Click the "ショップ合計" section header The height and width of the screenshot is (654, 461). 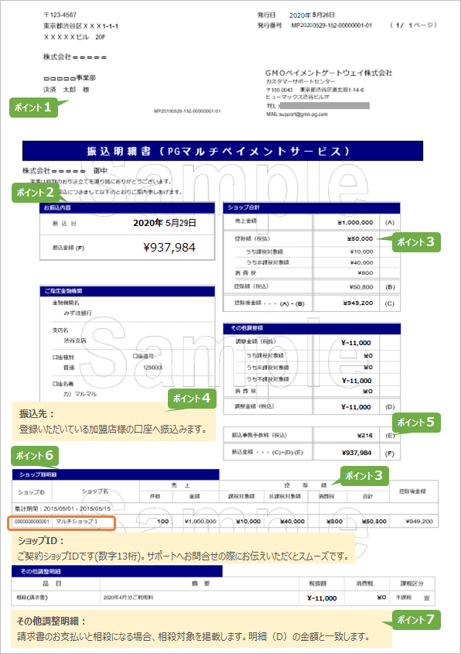point(312,207)
